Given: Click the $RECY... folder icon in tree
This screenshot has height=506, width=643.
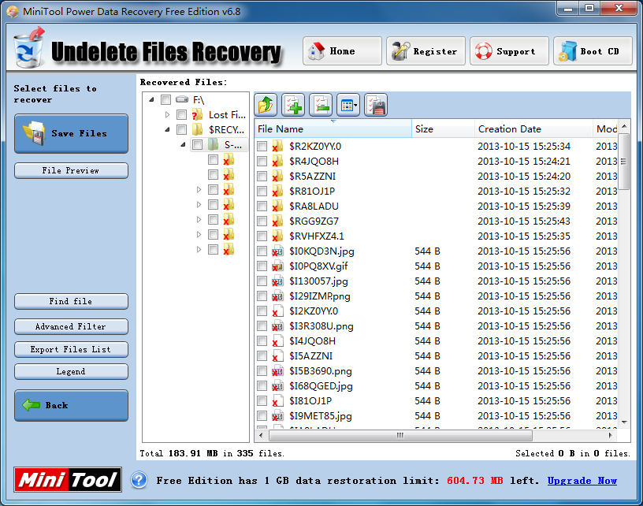Looking at the screenshot, I should click(x=197, y=129).
